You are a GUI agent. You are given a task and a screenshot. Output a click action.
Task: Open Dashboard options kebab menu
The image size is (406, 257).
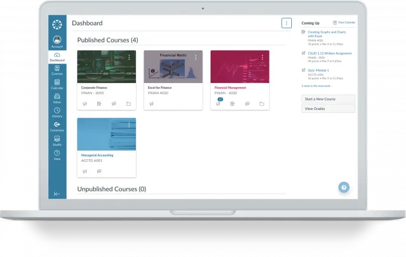287,23
